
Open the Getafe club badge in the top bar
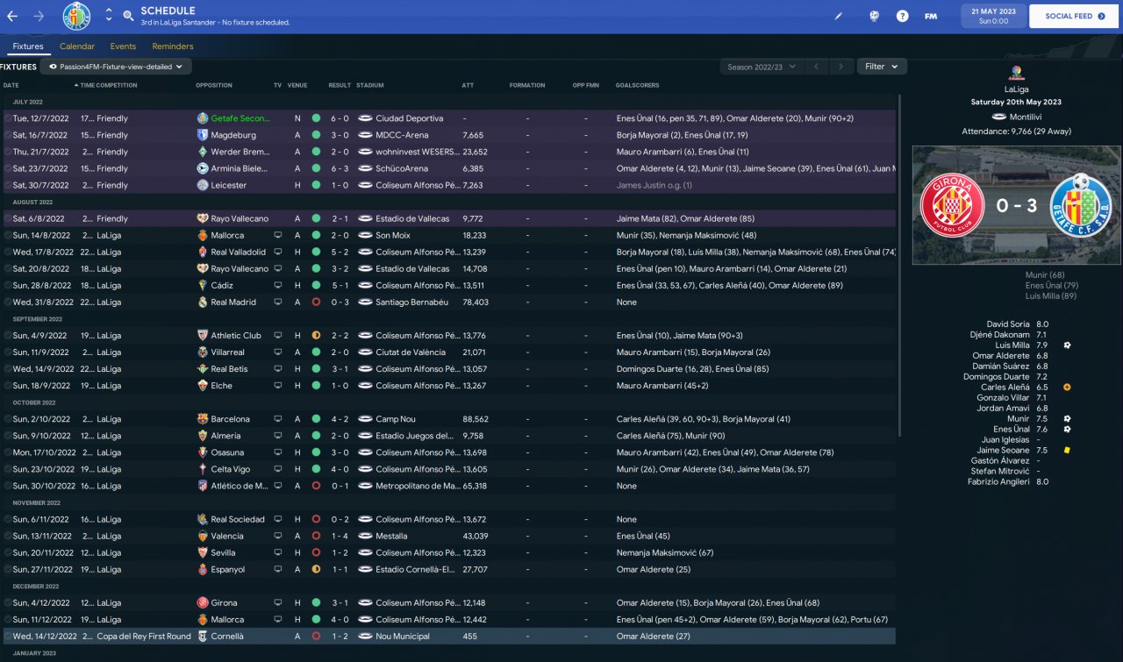(x=76, y=16)
